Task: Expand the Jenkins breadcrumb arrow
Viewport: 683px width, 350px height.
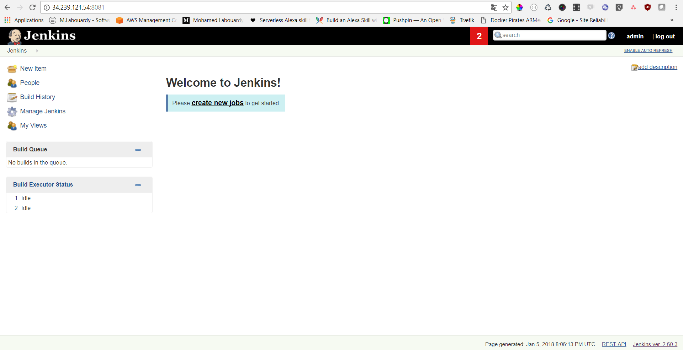Action: pos(37,51)
